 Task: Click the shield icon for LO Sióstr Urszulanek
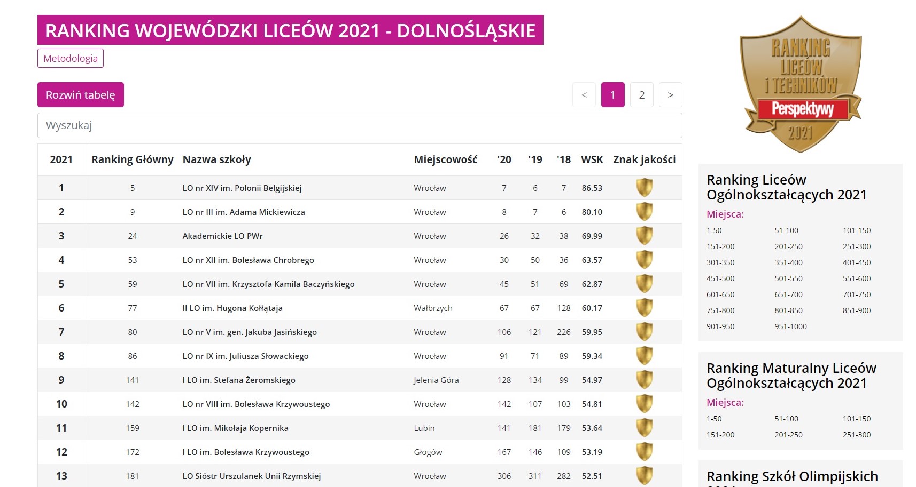click(x=644, y=475)
